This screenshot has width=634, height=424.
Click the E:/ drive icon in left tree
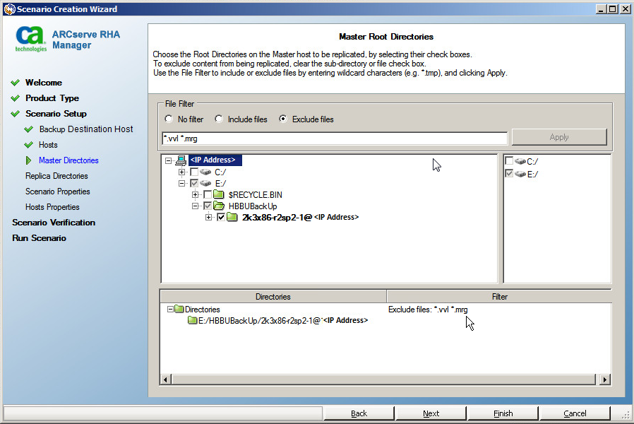(205, 184)
